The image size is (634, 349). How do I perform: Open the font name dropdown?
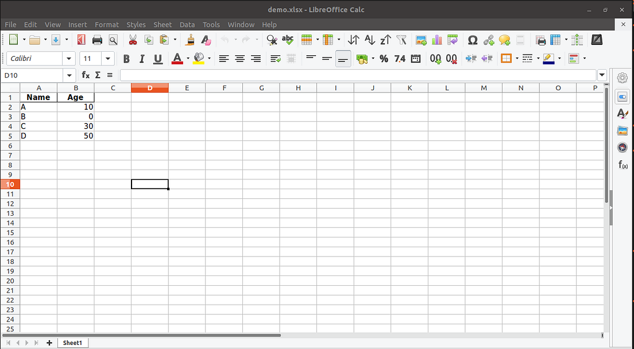68,58
